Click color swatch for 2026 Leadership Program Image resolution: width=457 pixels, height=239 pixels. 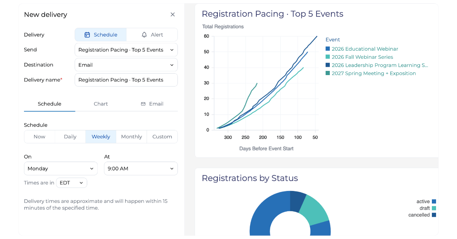click(328, 65)
